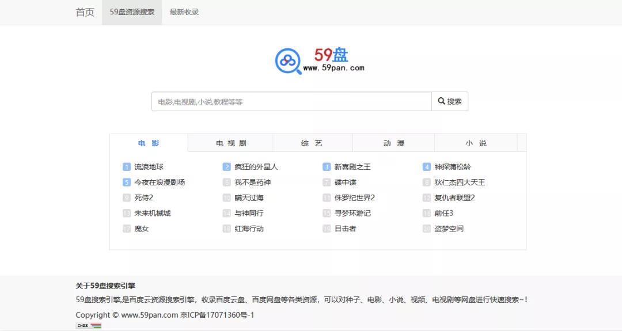Open the 盗梦空间 link
This screenshot has height=331, width=622.
pos(449,229)
